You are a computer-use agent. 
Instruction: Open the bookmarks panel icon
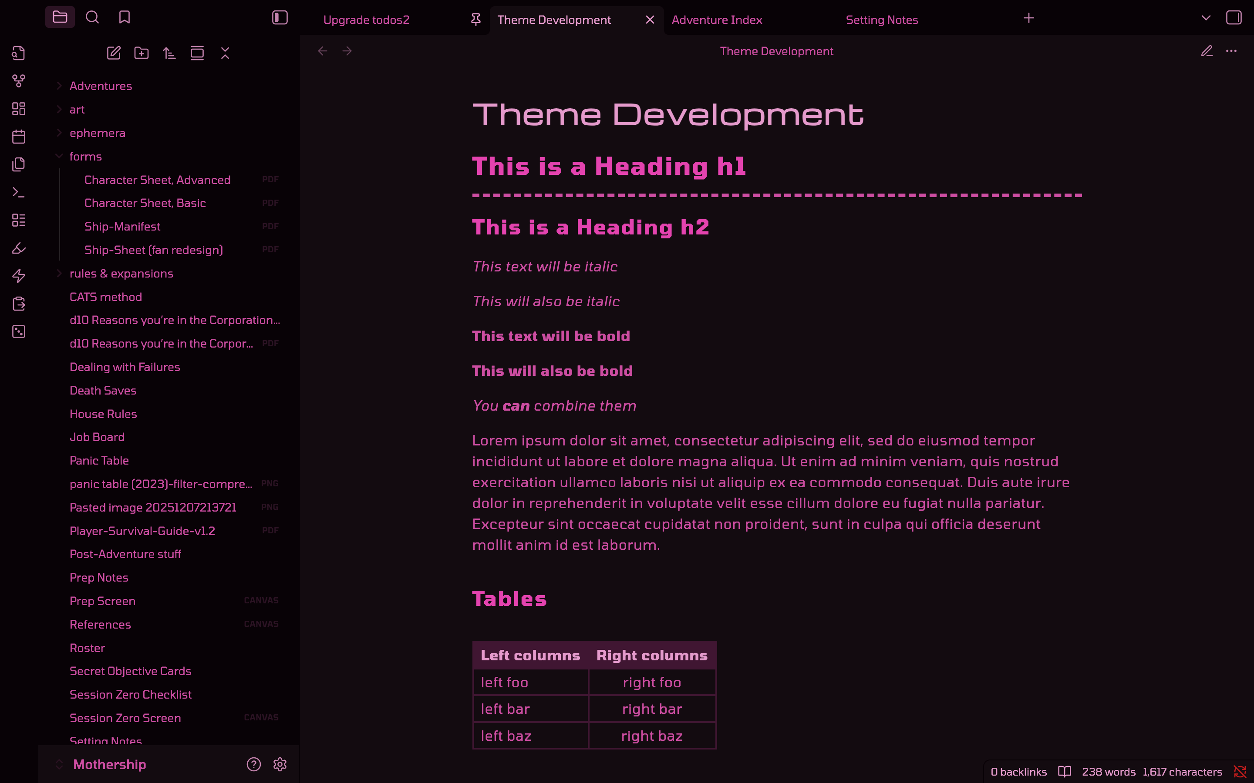pos(125,17)
